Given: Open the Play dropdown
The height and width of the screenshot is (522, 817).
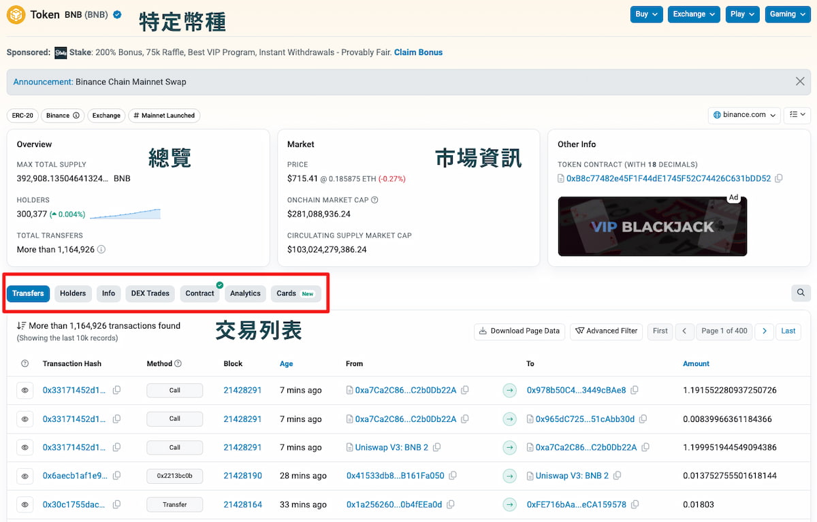Looking at the screenshot, I should coord(741,14).
